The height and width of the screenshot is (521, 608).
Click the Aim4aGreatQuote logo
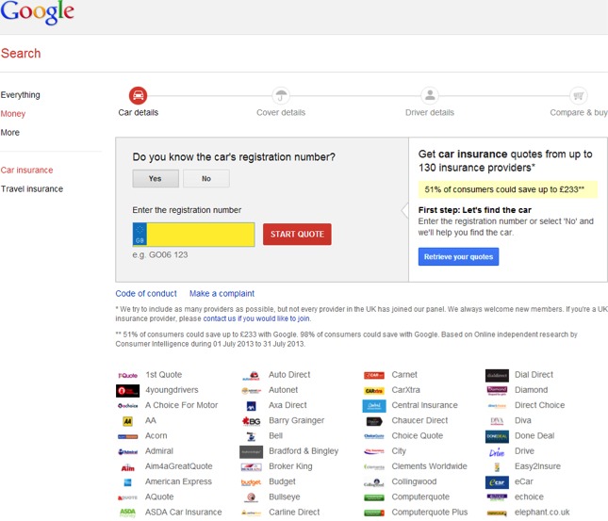pos(127,468)
